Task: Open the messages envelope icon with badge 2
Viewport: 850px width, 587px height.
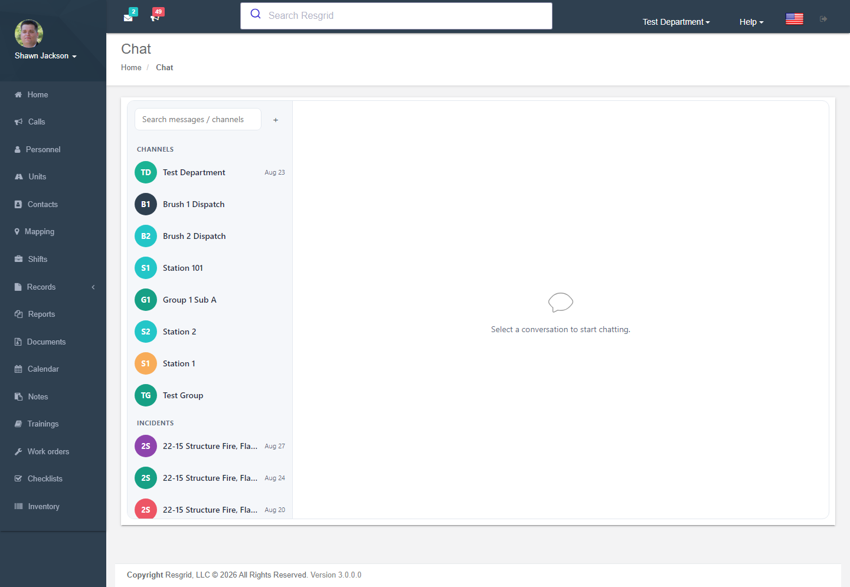Action: tap(128, 18)
